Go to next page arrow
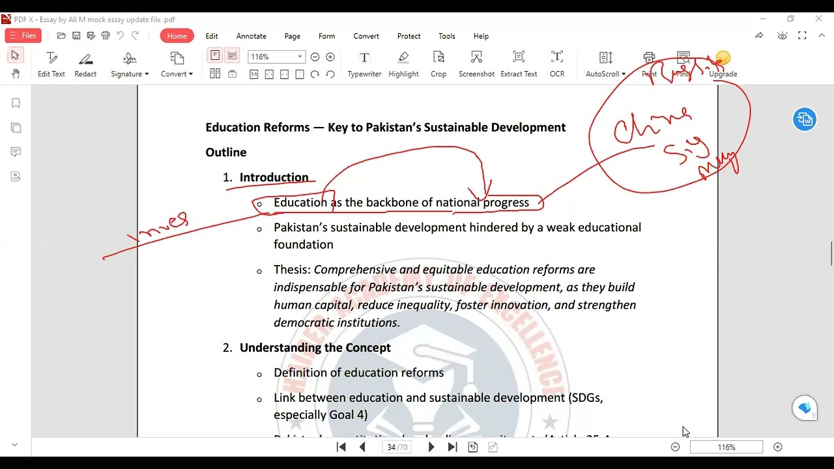This screenshot has height=469, width=834. (431, 447)
